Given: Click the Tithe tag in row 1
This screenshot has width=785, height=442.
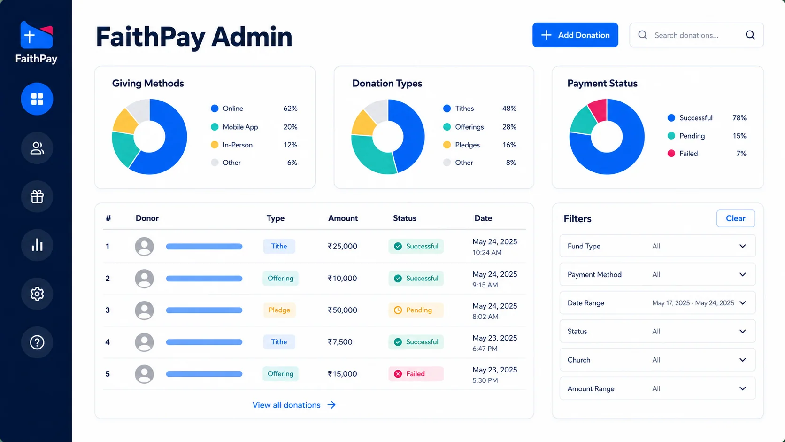Looking at the screenshot, I should click(279, 246).
